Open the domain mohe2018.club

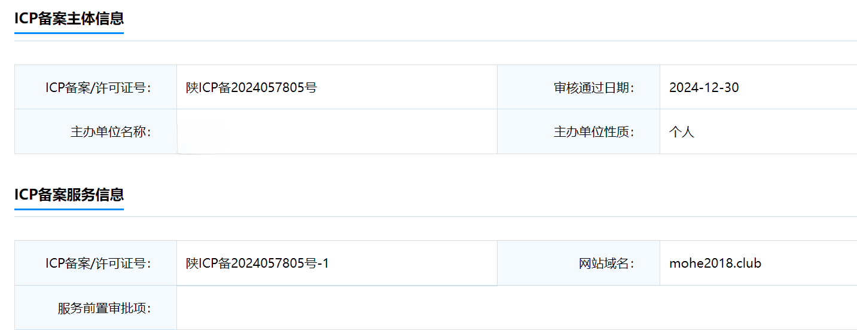(715, 263)
